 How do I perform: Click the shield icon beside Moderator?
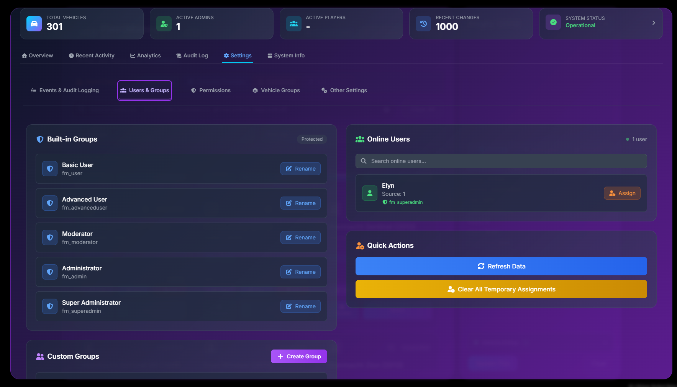pyautogui.click(x=50, y=237)
